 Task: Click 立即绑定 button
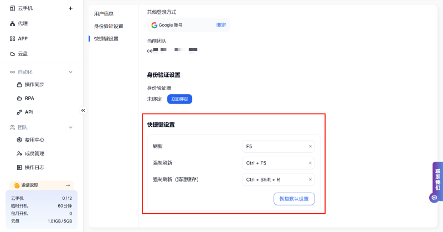179,99
